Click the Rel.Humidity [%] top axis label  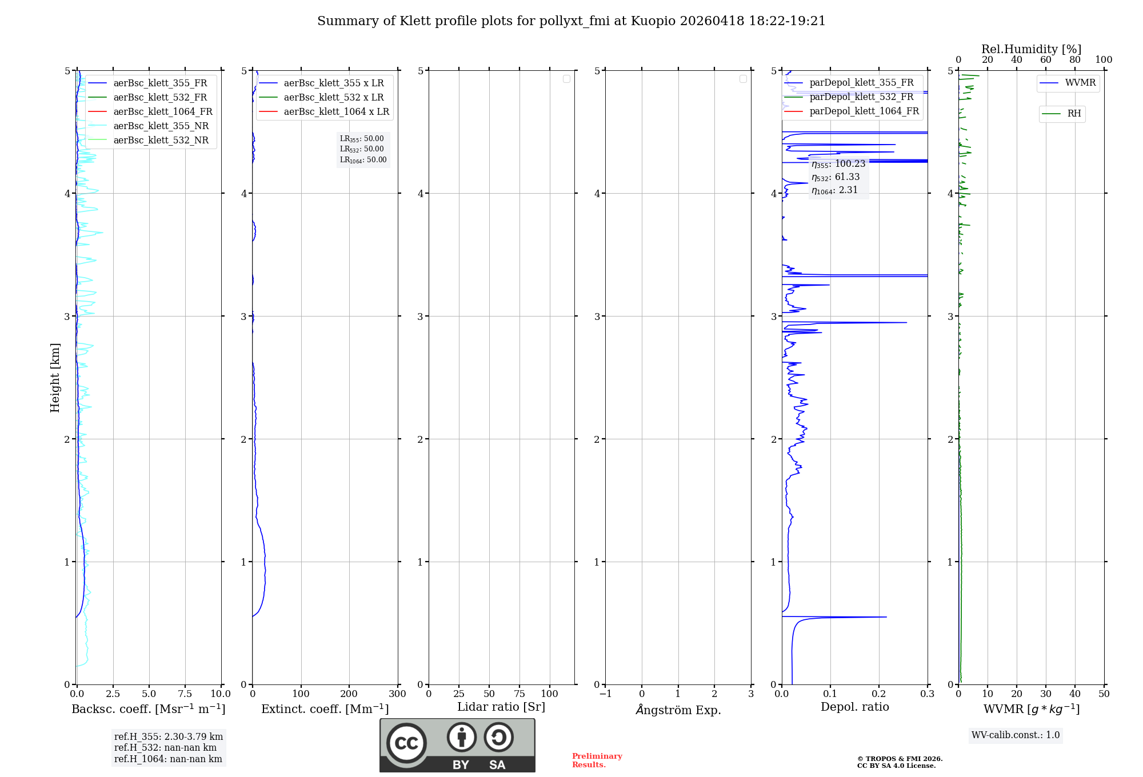[1031, 49]
